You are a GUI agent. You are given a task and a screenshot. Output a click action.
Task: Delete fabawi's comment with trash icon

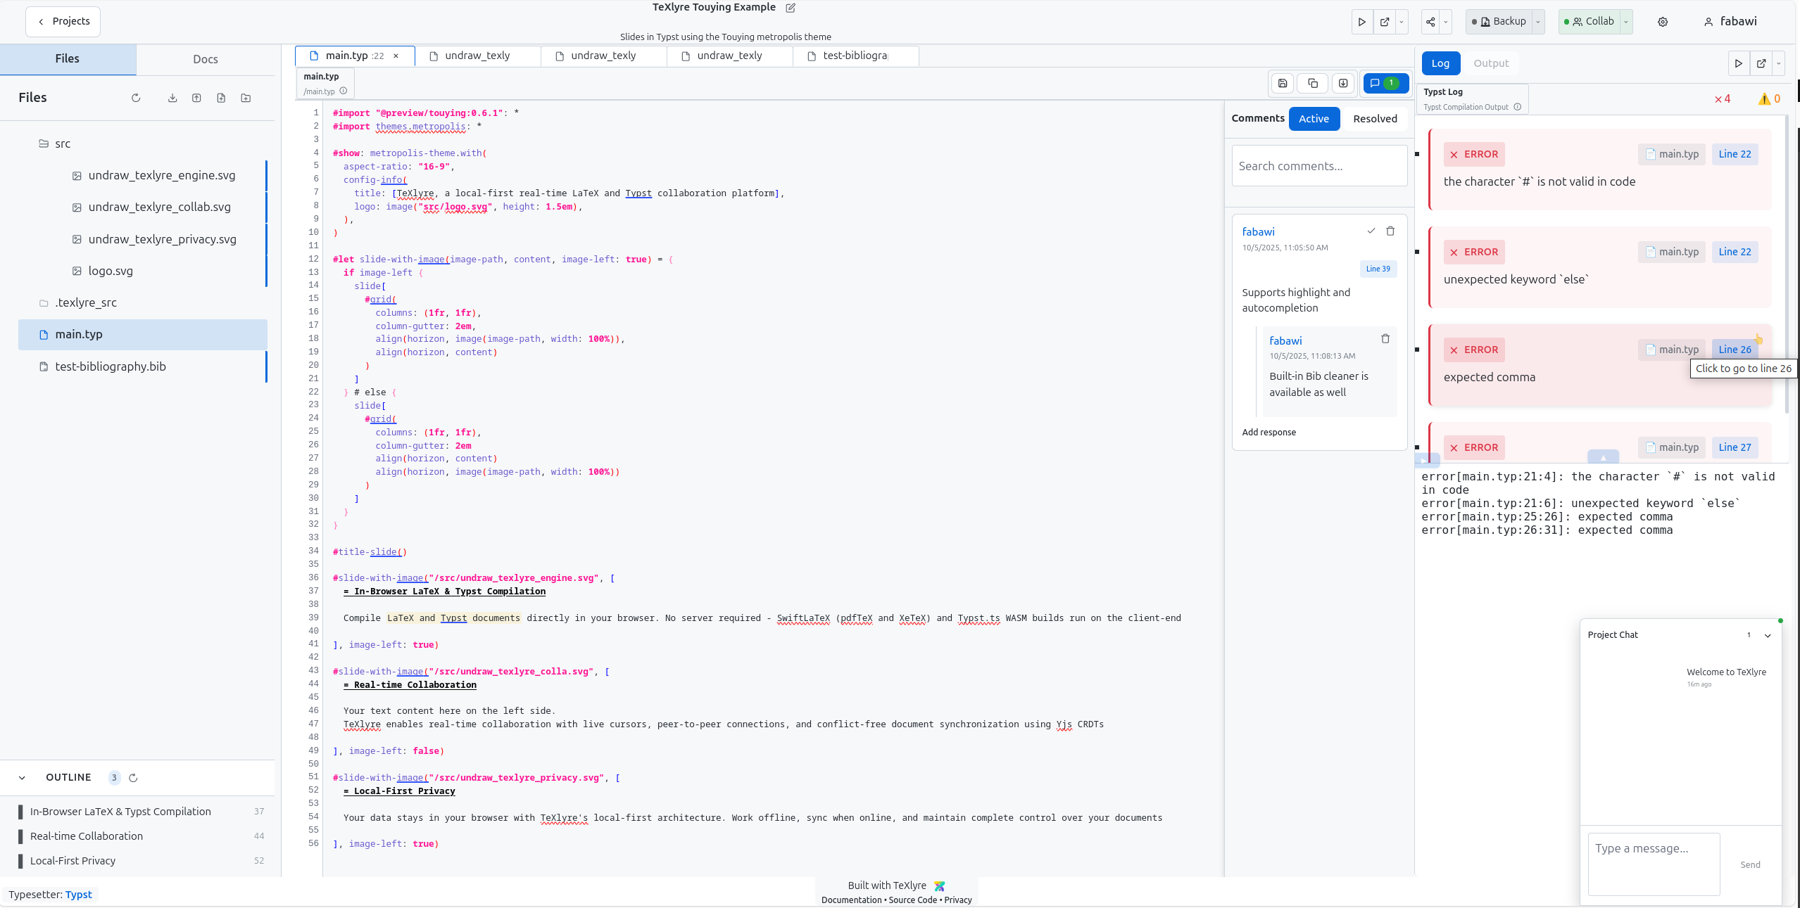(1390, 231)
